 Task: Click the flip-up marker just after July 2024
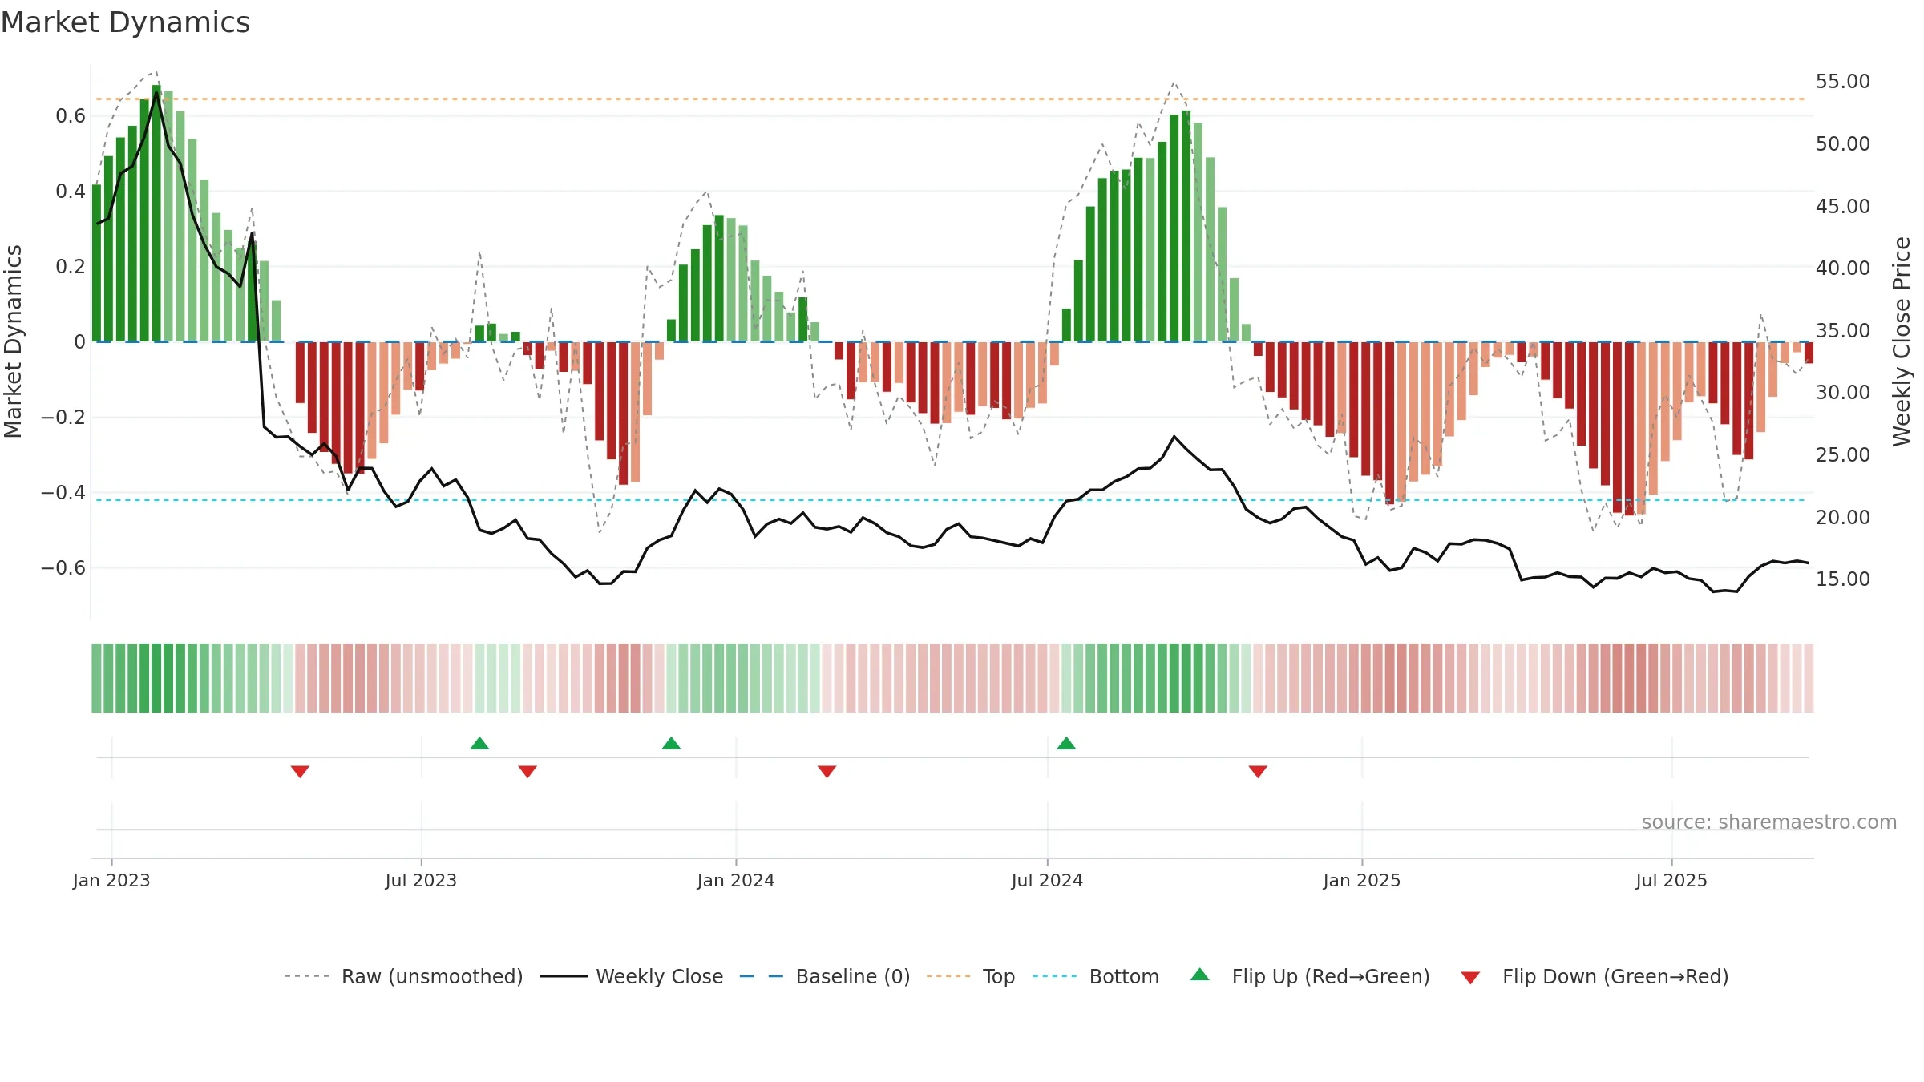tap(1066, 743)
